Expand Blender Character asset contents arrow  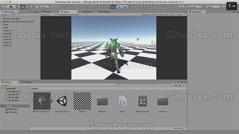point(51,101)
